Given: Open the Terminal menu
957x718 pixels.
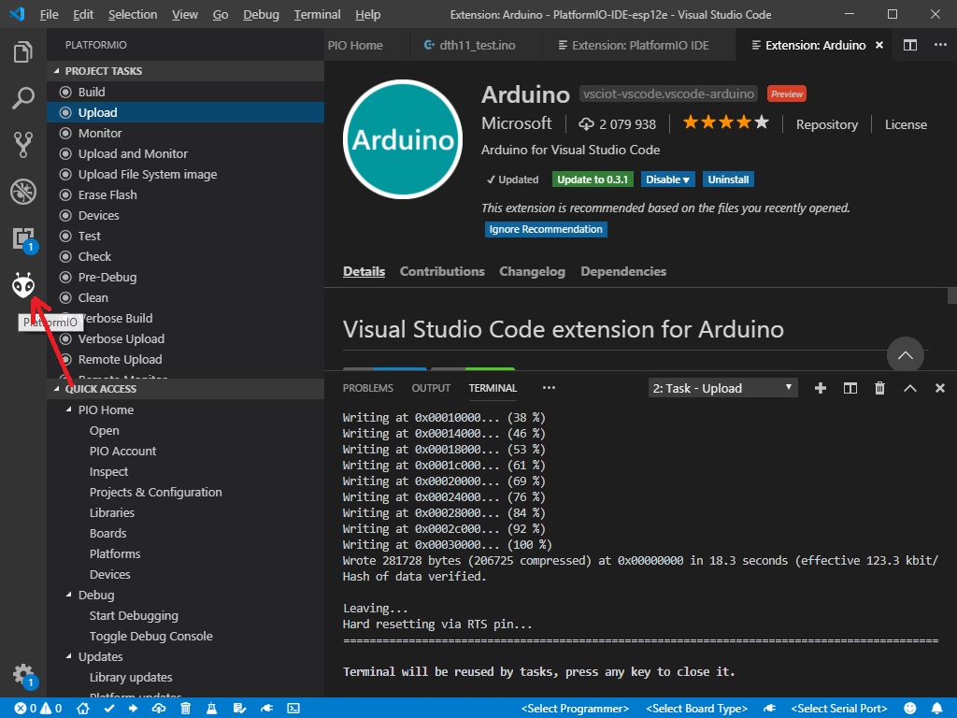Looking at the screenshot, I should coord(317,14).
